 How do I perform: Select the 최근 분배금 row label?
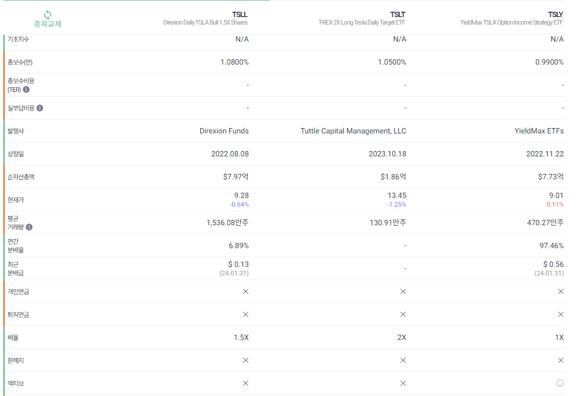pos(15,268)
